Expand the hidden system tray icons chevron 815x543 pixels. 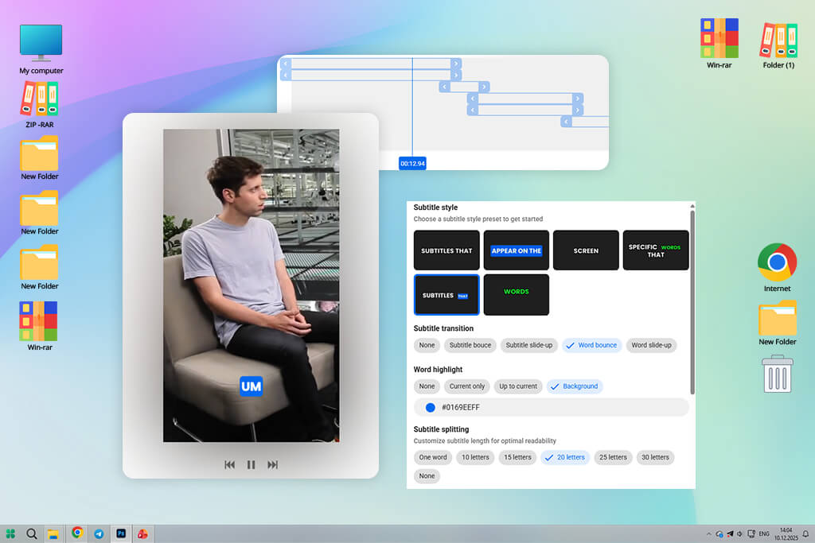click(708, 533)
